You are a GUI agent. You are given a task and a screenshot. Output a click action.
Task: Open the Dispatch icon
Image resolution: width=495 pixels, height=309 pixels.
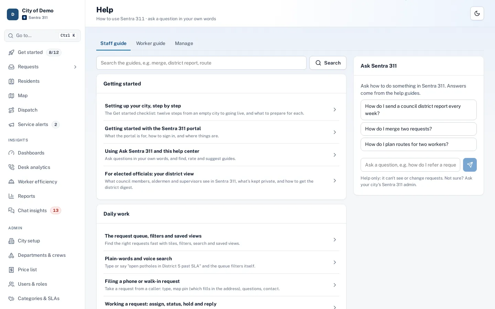point(11,110)
